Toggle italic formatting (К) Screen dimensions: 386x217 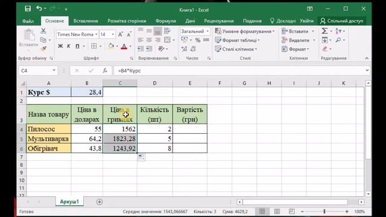[x=68, y=46]
